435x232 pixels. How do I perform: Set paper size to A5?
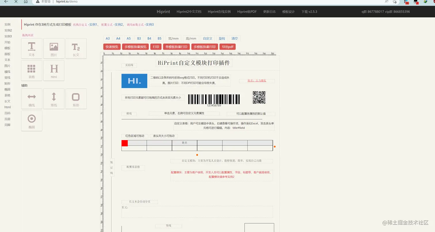[129, 38]
